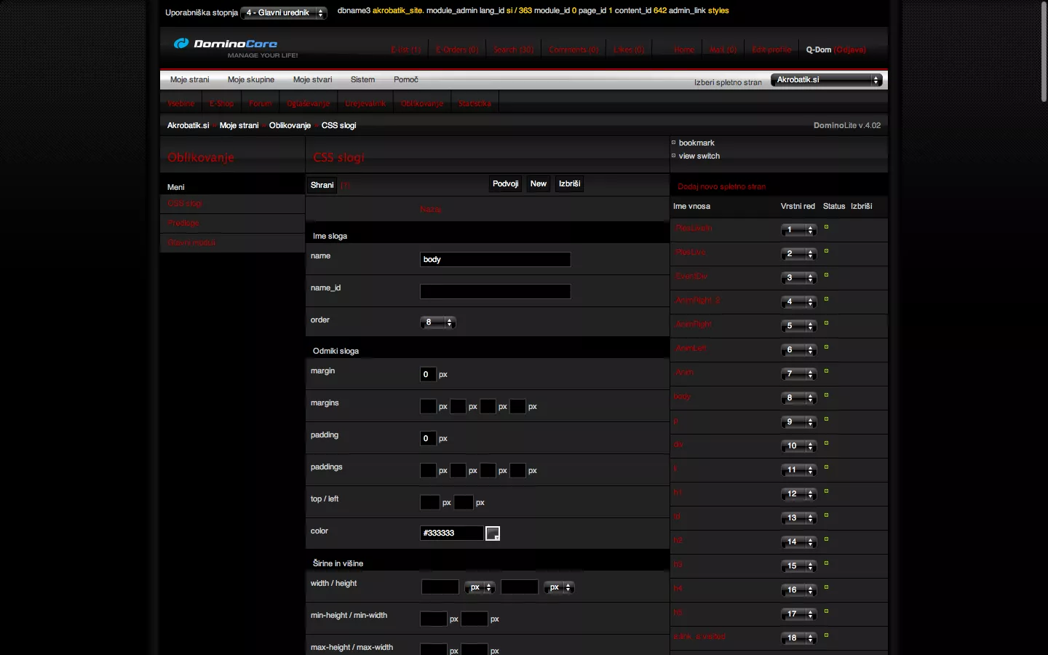Screen dimensions: 1048x655
Task: Click the DominoCore logo
Action: tap(226, 44)
